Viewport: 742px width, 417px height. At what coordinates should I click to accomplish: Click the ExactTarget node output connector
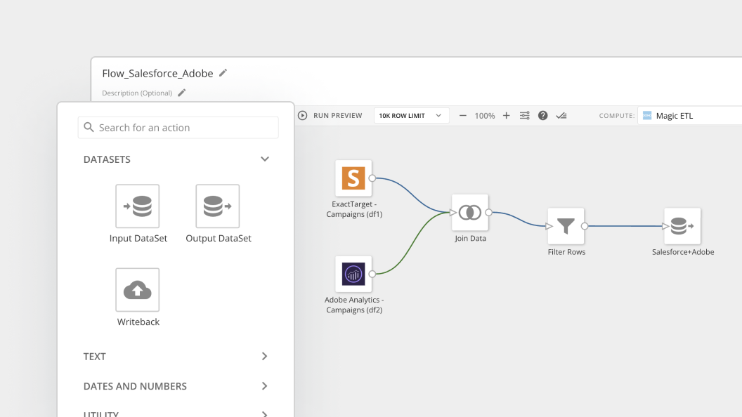(372, 178)
